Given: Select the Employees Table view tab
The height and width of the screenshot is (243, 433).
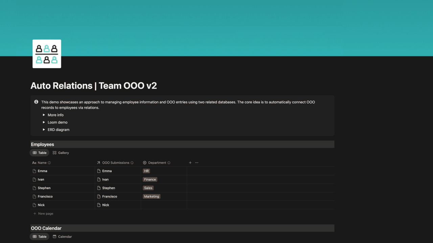Looking at the screenshot, I should click(40, 153).
